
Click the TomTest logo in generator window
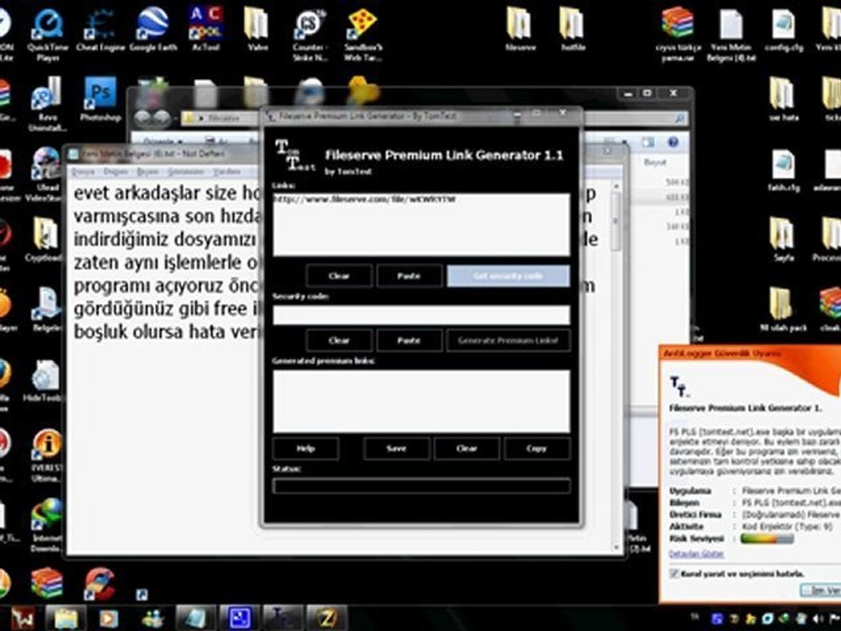(x=295, y=156)
